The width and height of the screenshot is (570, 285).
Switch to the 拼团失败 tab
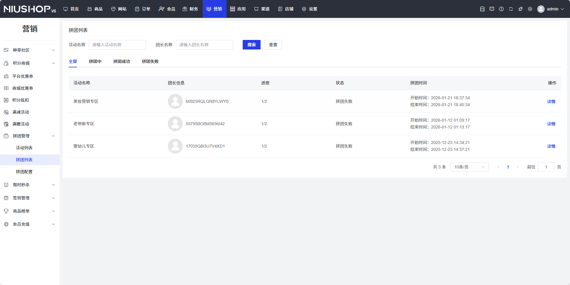[150, 61]
